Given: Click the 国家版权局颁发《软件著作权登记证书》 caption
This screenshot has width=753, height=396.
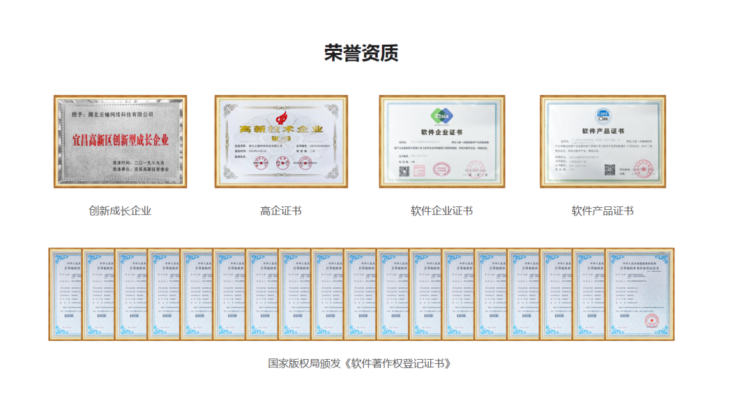Looking at the screenshot, I should tap(361, 363).
